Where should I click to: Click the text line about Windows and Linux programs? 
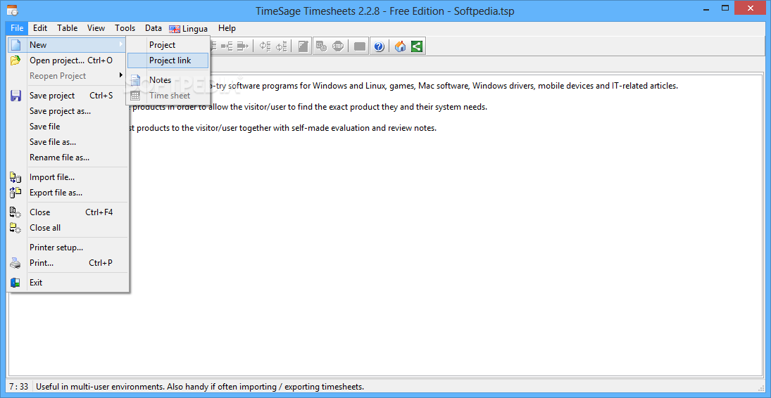pyautogui.click(x=444, y=86)
